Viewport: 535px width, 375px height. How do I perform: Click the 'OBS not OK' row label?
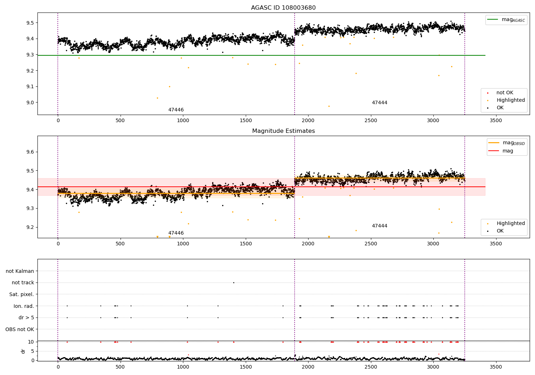(20, 329)
